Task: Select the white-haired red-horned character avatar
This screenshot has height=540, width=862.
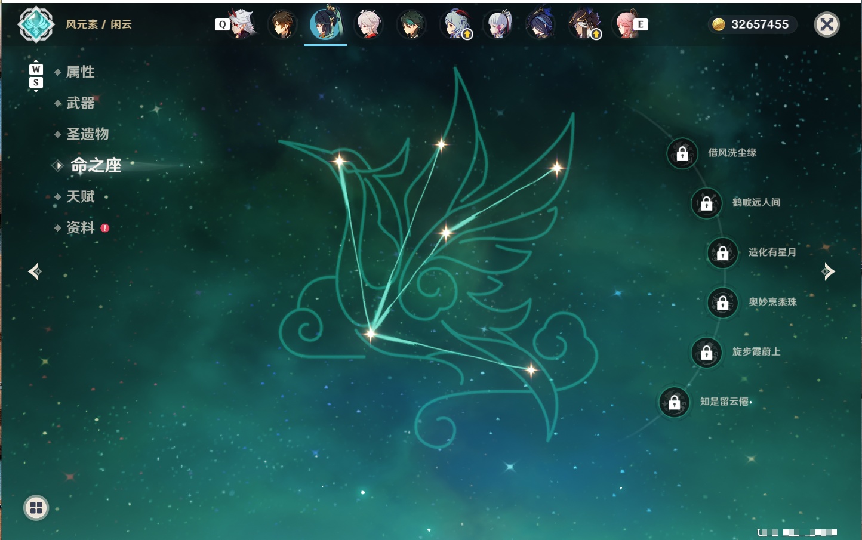Action: (x=242, y=24)
